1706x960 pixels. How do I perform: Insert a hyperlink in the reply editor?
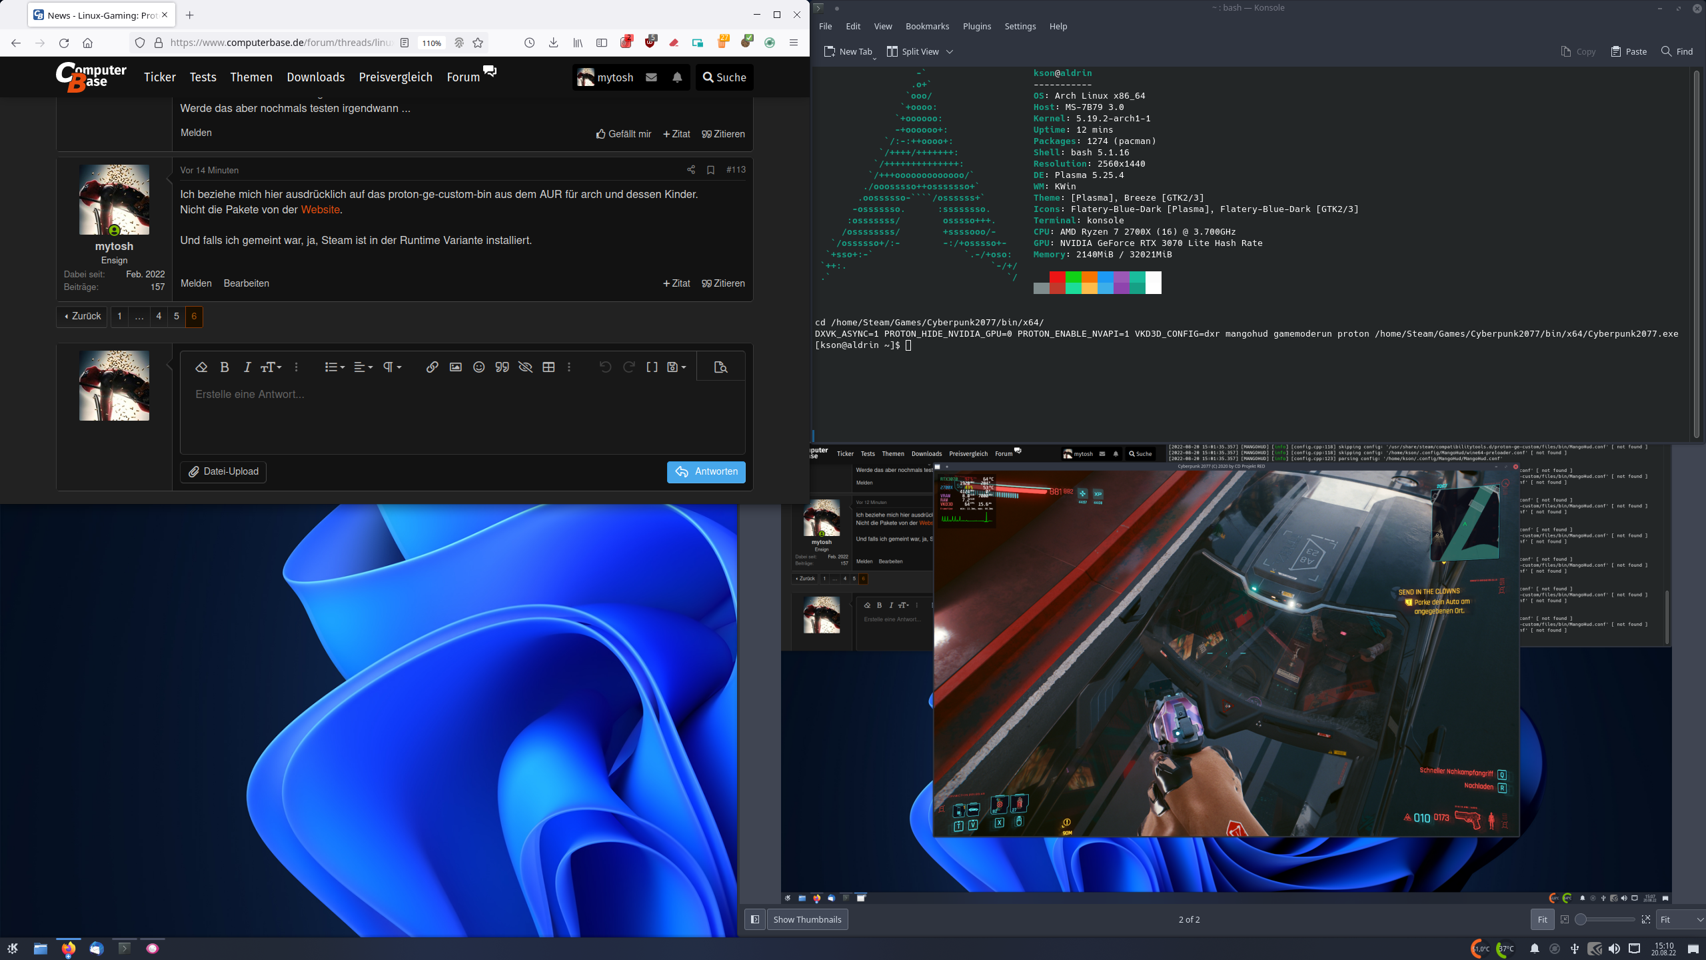432,367
